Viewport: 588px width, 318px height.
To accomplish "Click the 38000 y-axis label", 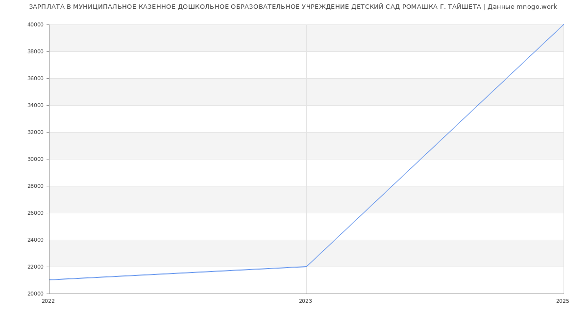I will [x=35, y=51].
